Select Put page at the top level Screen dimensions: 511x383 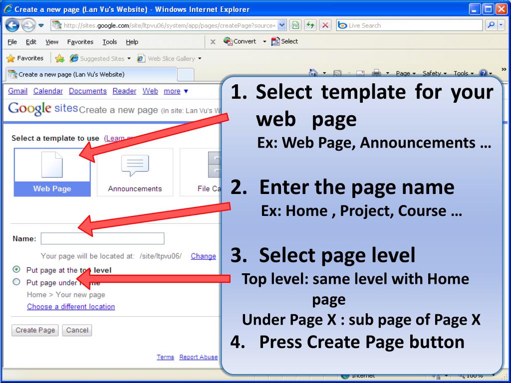coord(16,270)
